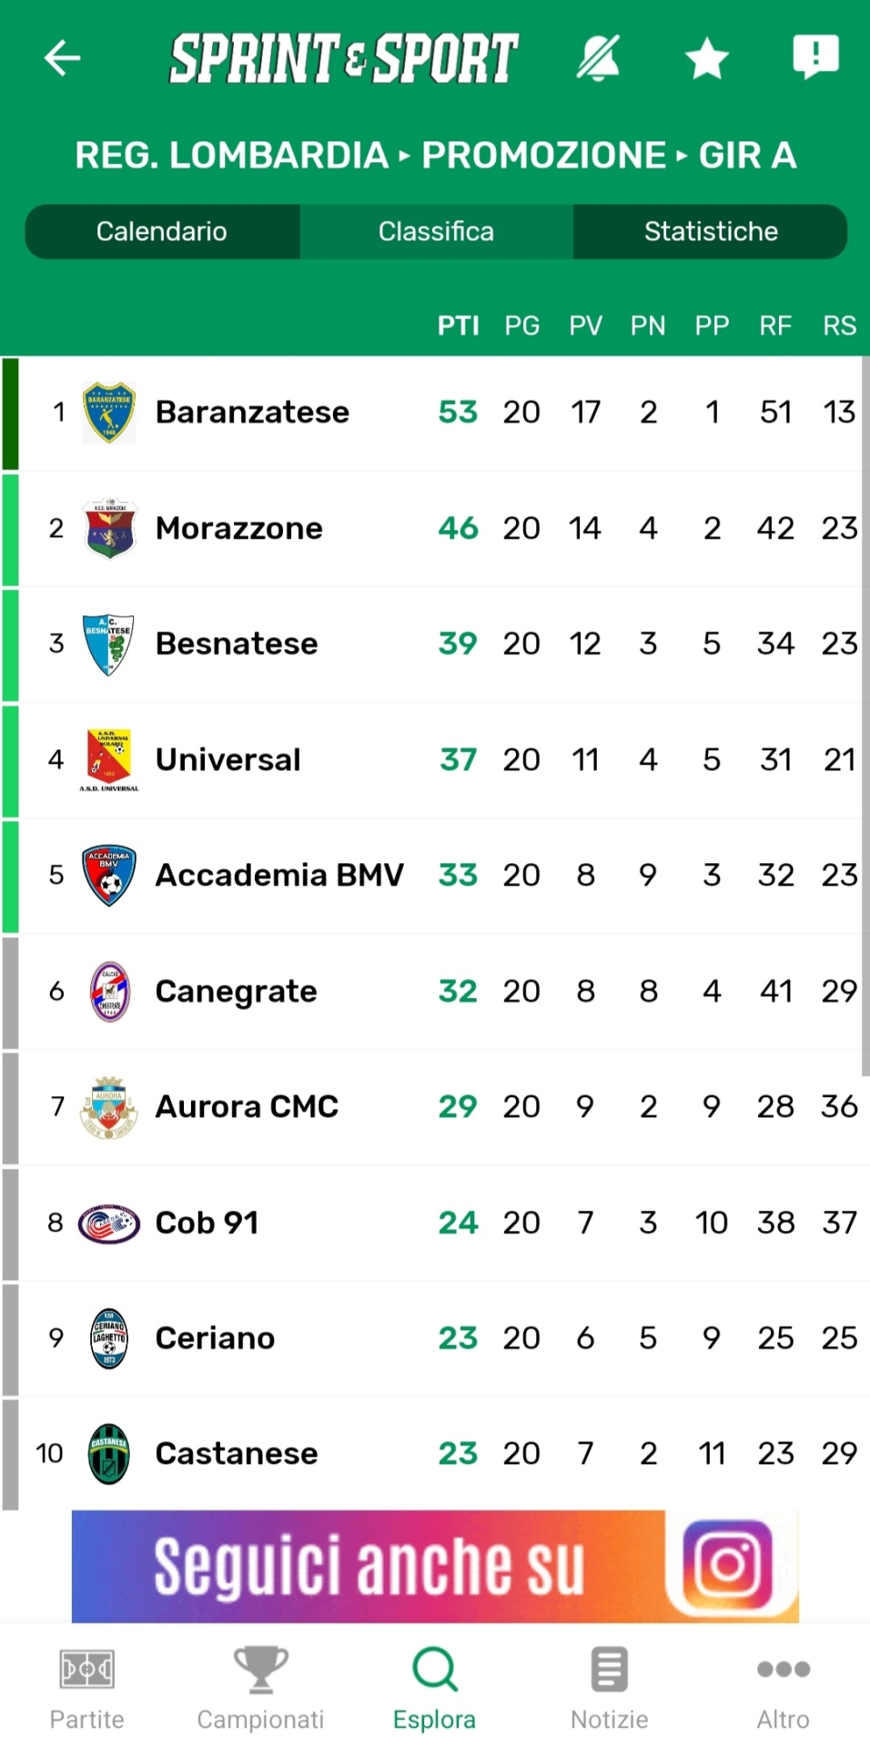The width and height of the screenshot is (870, 1748).
Task: Click the PTI column header
Action: click(x=458, y=326)
